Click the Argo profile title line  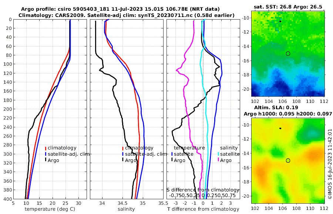tap(120, 9)
